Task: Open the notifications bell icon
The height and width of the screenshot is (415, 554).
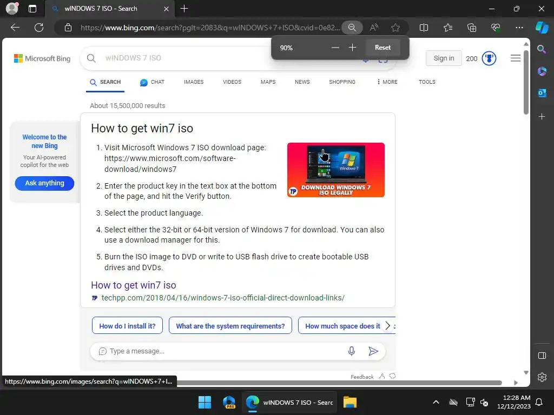Action: [x=539, y=402]
